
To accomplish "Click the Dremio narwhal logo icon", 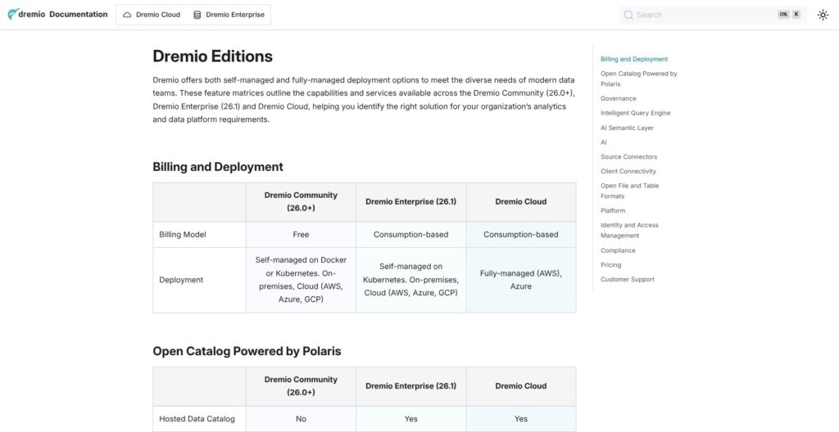I will (13, 15).
